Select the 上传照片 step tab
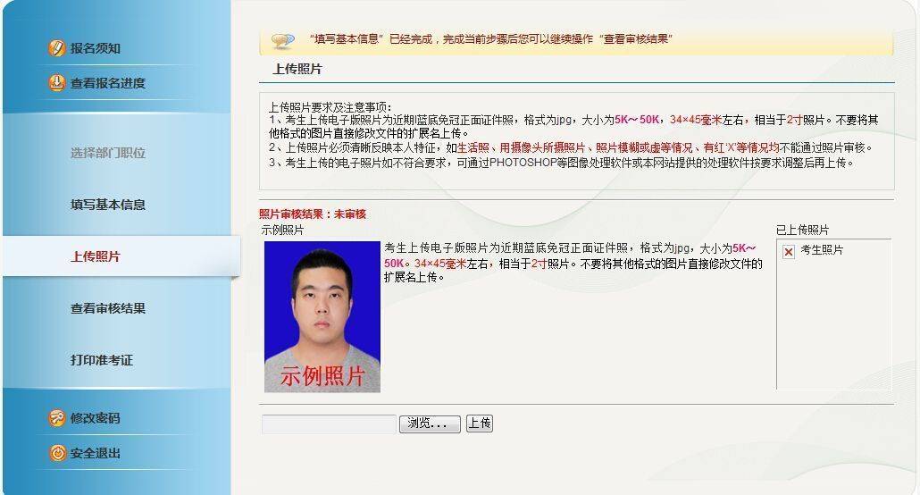This screenshot has height=495, width=920. 122,256
